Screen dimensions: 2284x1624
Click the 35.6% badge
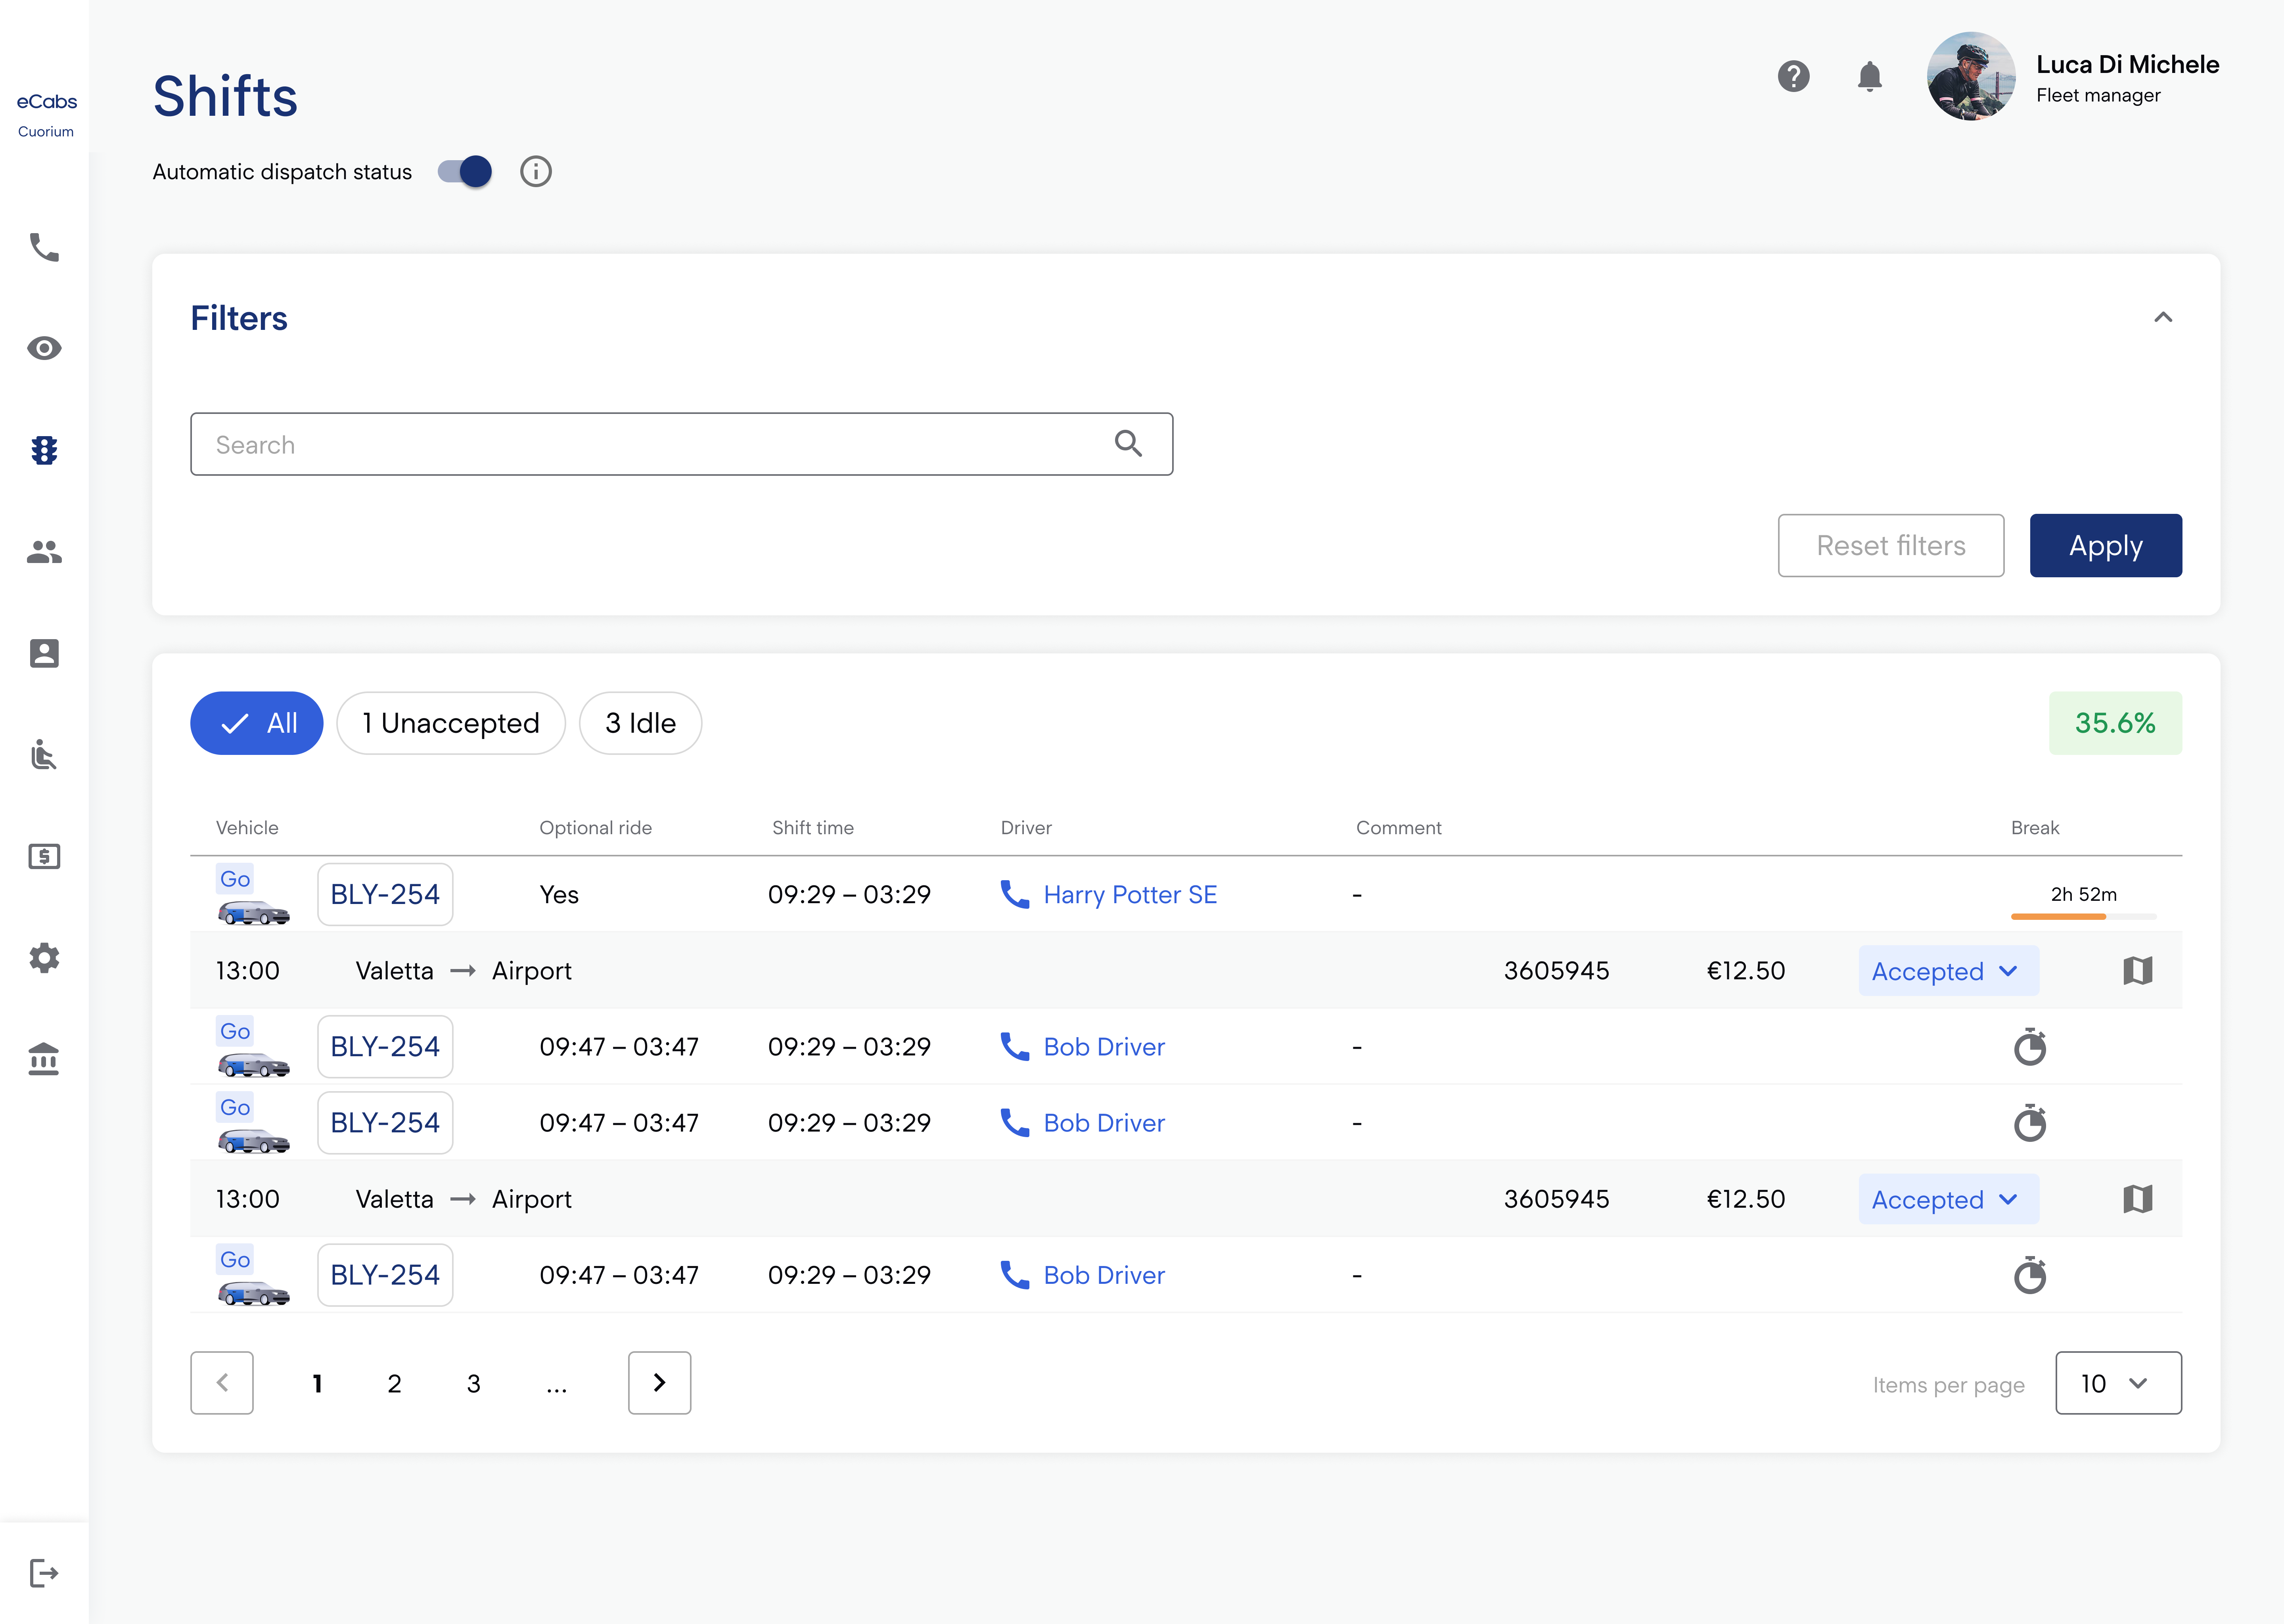(x=2116, y=723)
